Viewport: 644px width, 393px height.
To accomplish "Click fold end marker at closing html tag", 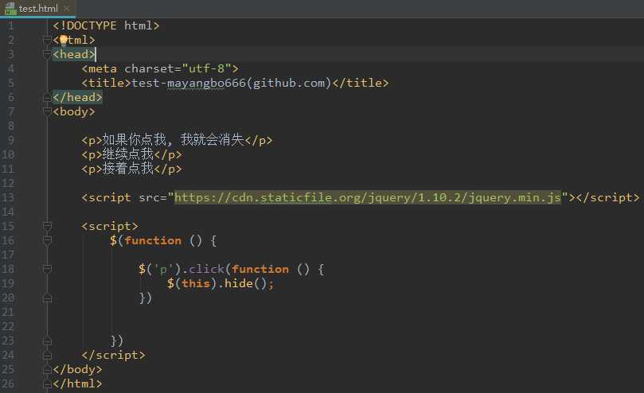I will tap(47, 383).
